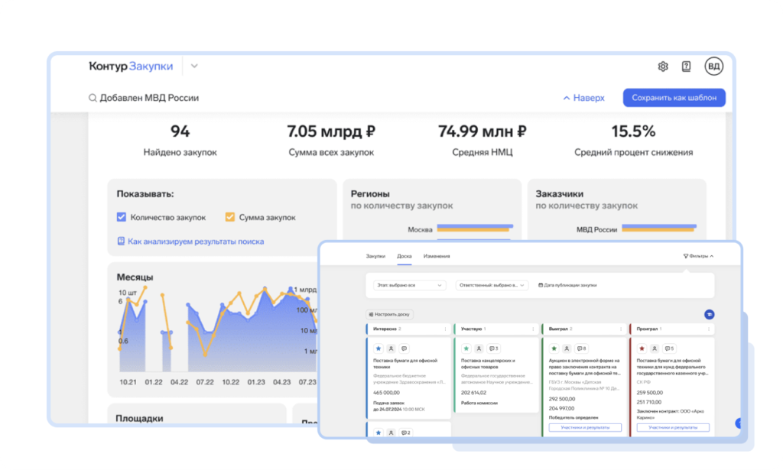Expand dropdown next to Контур Закупки logo
The height and width of the screenshot is (470, 783).
[194, 66]
